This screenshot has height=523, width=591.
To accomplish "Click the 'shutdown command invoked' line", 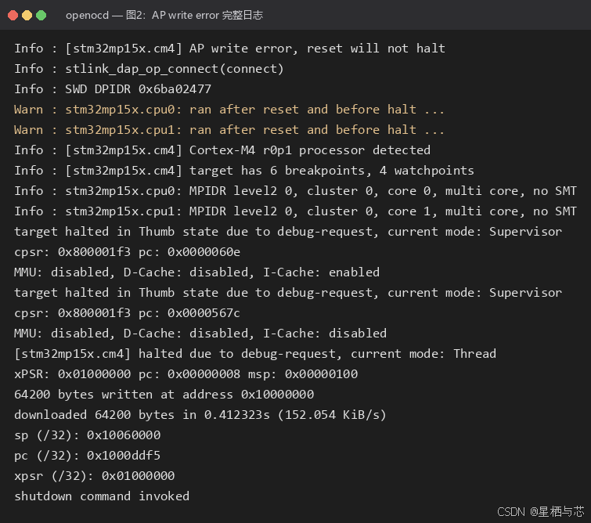I will [102, 496].
